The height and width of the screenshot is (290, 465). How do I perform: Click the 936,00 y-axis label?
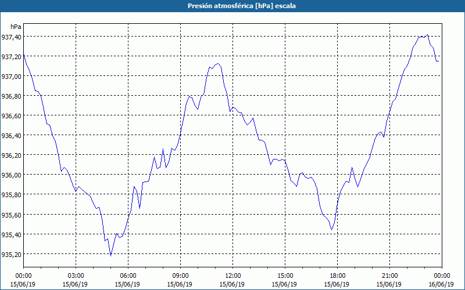tap(11, 175)
